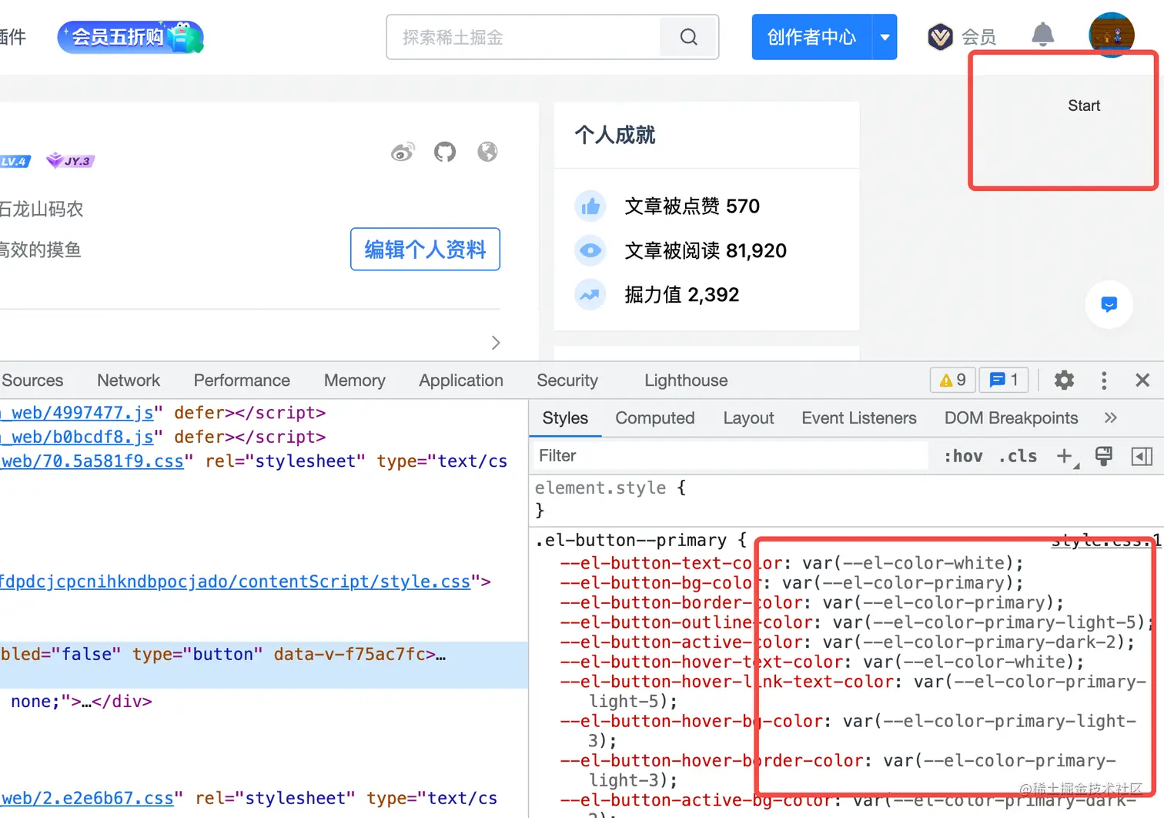Click the 编辑个人资料 button

[x=425, y=250]
